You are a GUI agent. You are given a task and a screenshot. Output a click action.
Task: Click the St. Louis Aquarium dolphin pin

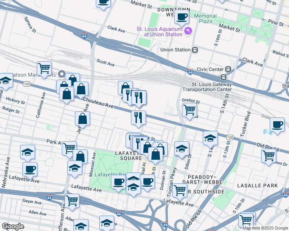point(188,31)
